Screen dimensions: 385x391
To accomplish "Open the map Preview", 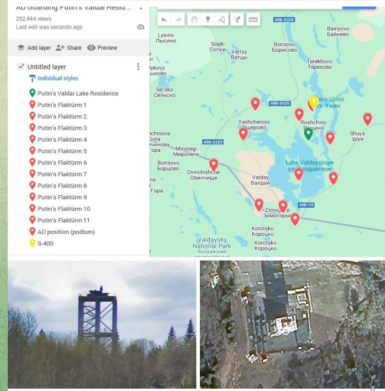I will pyautogui.click(x=102, y=48).
